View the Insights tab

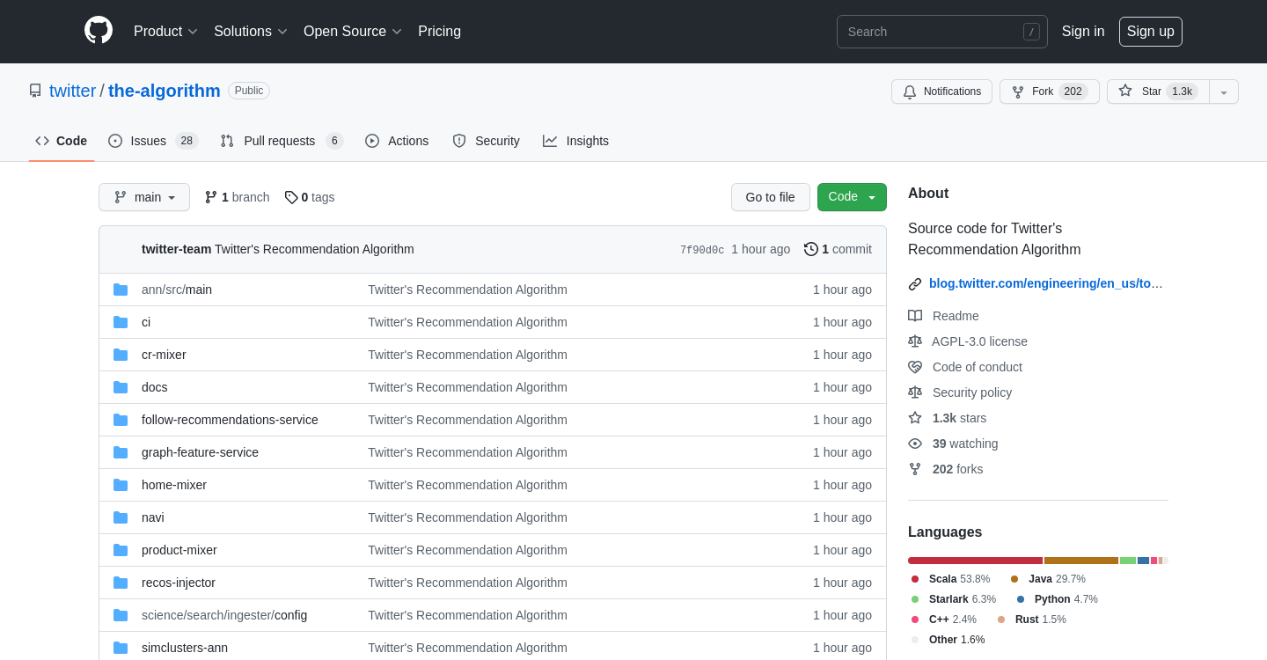coord(575,141)
